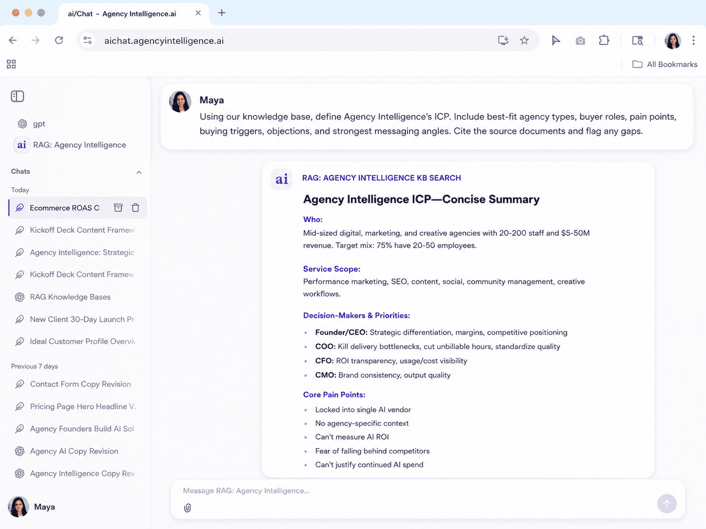
Task: Open browser profile avatar
Action: [x=673, y=41]
